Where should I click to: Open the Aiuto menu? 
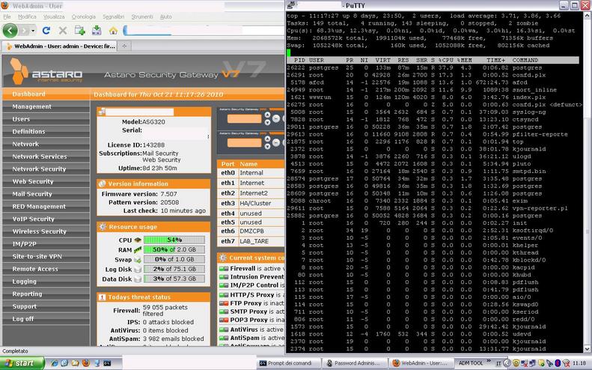click(165, 16)
